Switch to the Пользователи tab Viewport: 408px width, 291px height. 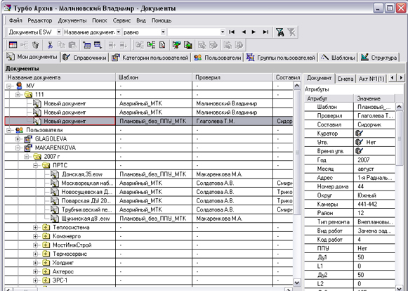pyautogui.click(x=217, y=58)
